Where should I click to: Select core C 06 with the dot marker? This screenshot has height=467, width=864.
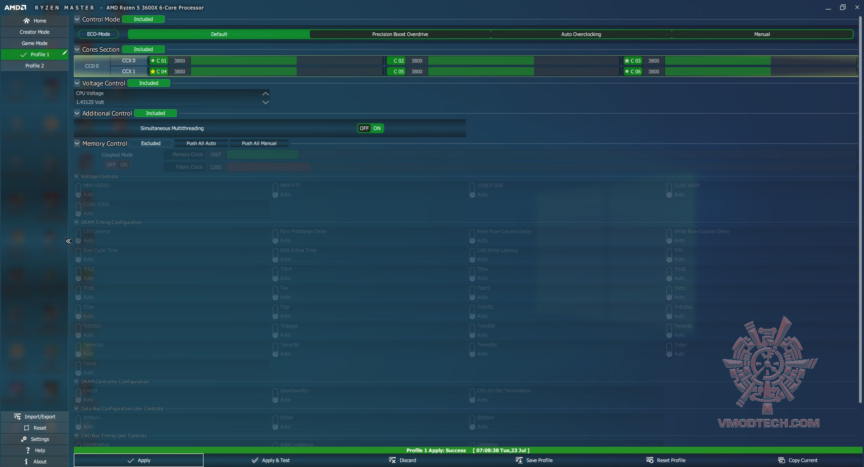point(633,72)
